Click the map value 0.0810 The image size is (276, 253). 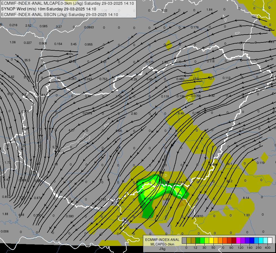click(198, 216)
